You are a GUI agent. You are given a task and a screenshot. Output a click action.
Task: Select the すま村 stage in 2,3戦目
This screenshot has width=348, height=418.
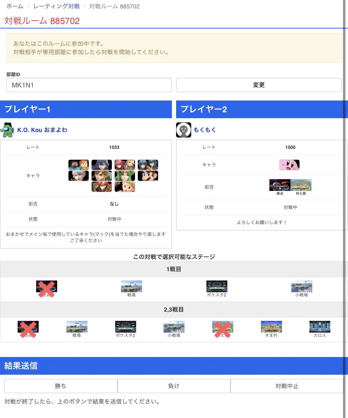coord(271,330)
